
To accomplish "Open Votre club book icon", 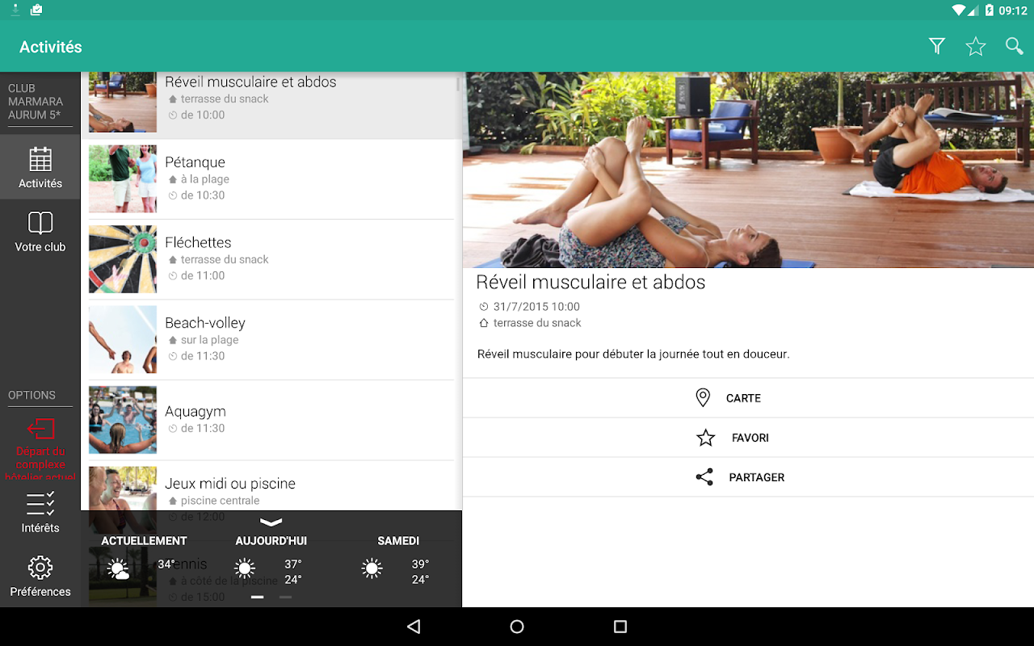I will [40, 223].
